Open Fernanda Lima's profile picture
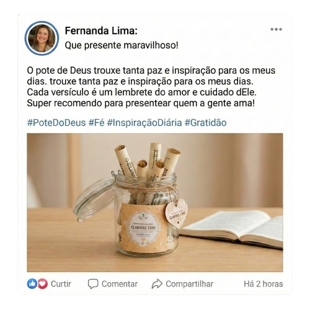Screen dimensions: 310x310 tap(42, 38)
